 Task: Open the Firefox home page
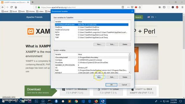(16, 7)
